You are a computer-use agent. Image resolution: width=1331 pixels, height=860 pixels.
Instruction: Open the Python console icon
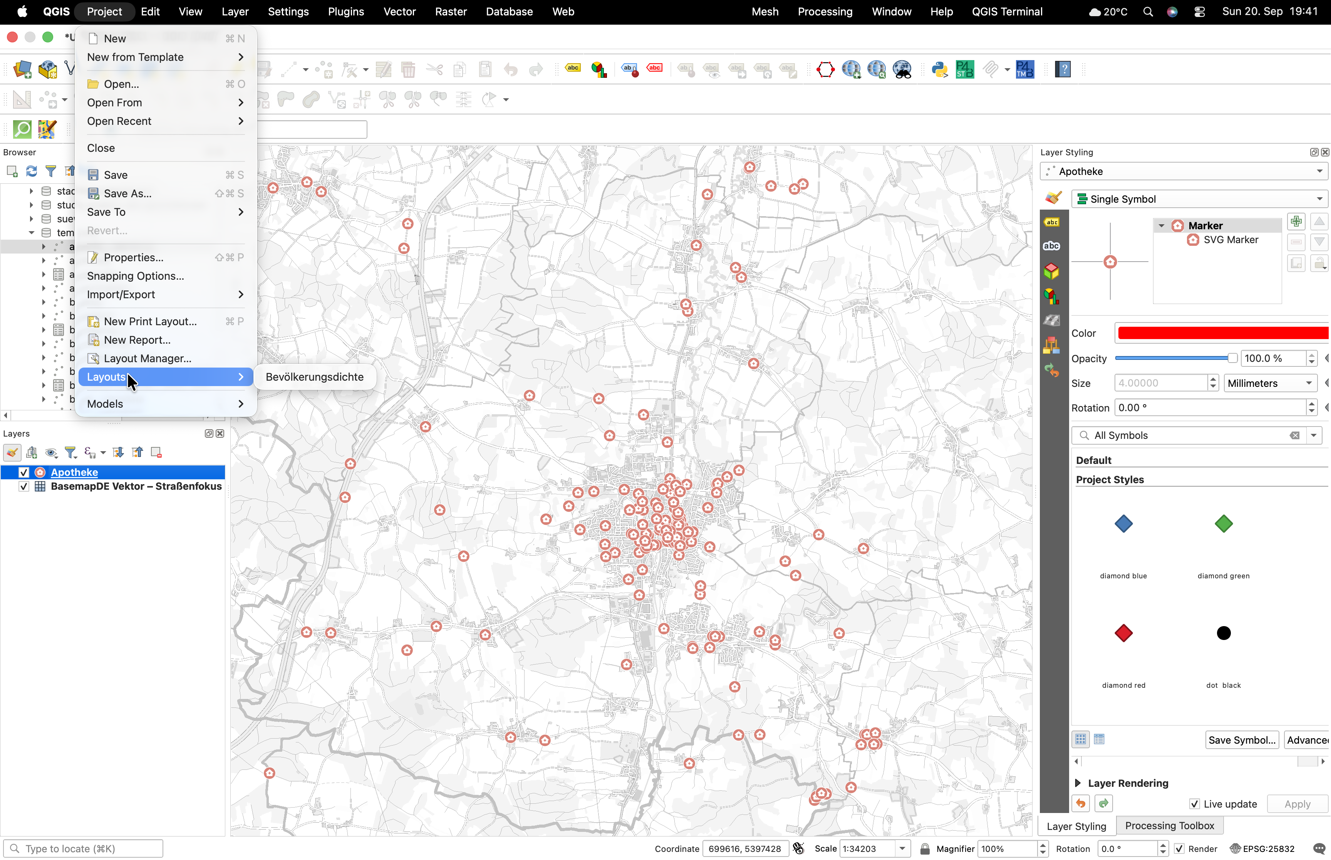coord(939,70)
